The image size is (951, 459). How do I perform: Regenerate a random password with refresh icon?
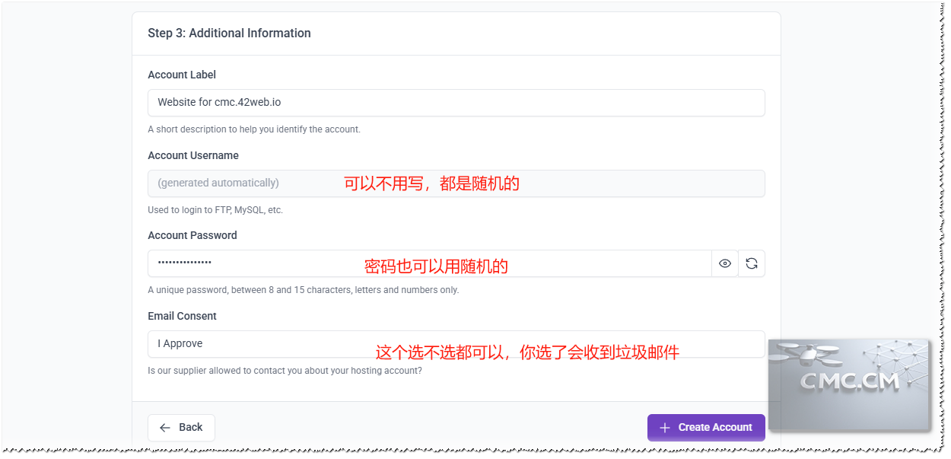(752, 263)
